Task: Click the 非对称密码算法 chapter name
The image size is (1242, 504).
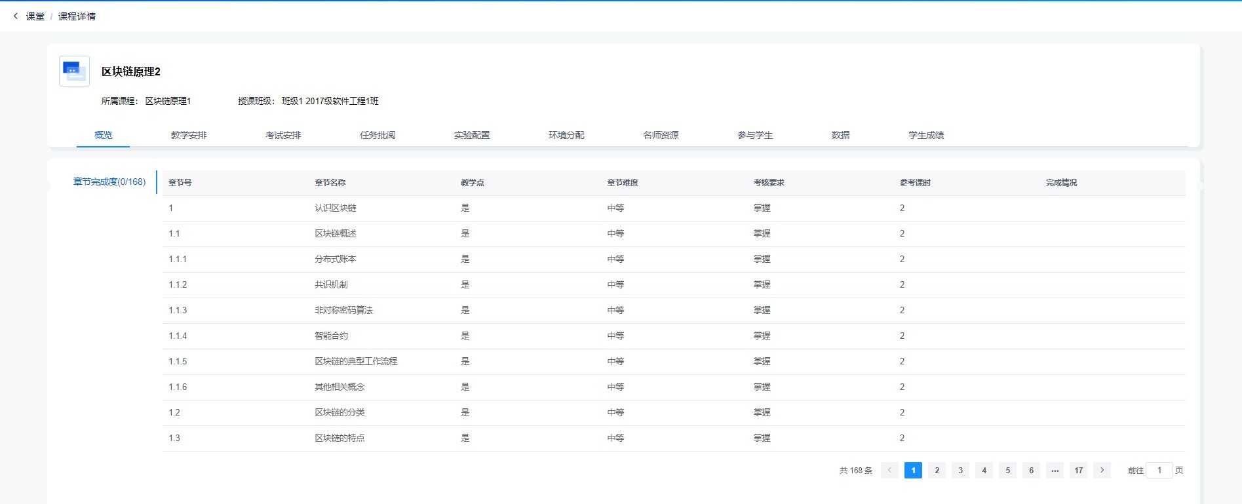Action: 343,311
